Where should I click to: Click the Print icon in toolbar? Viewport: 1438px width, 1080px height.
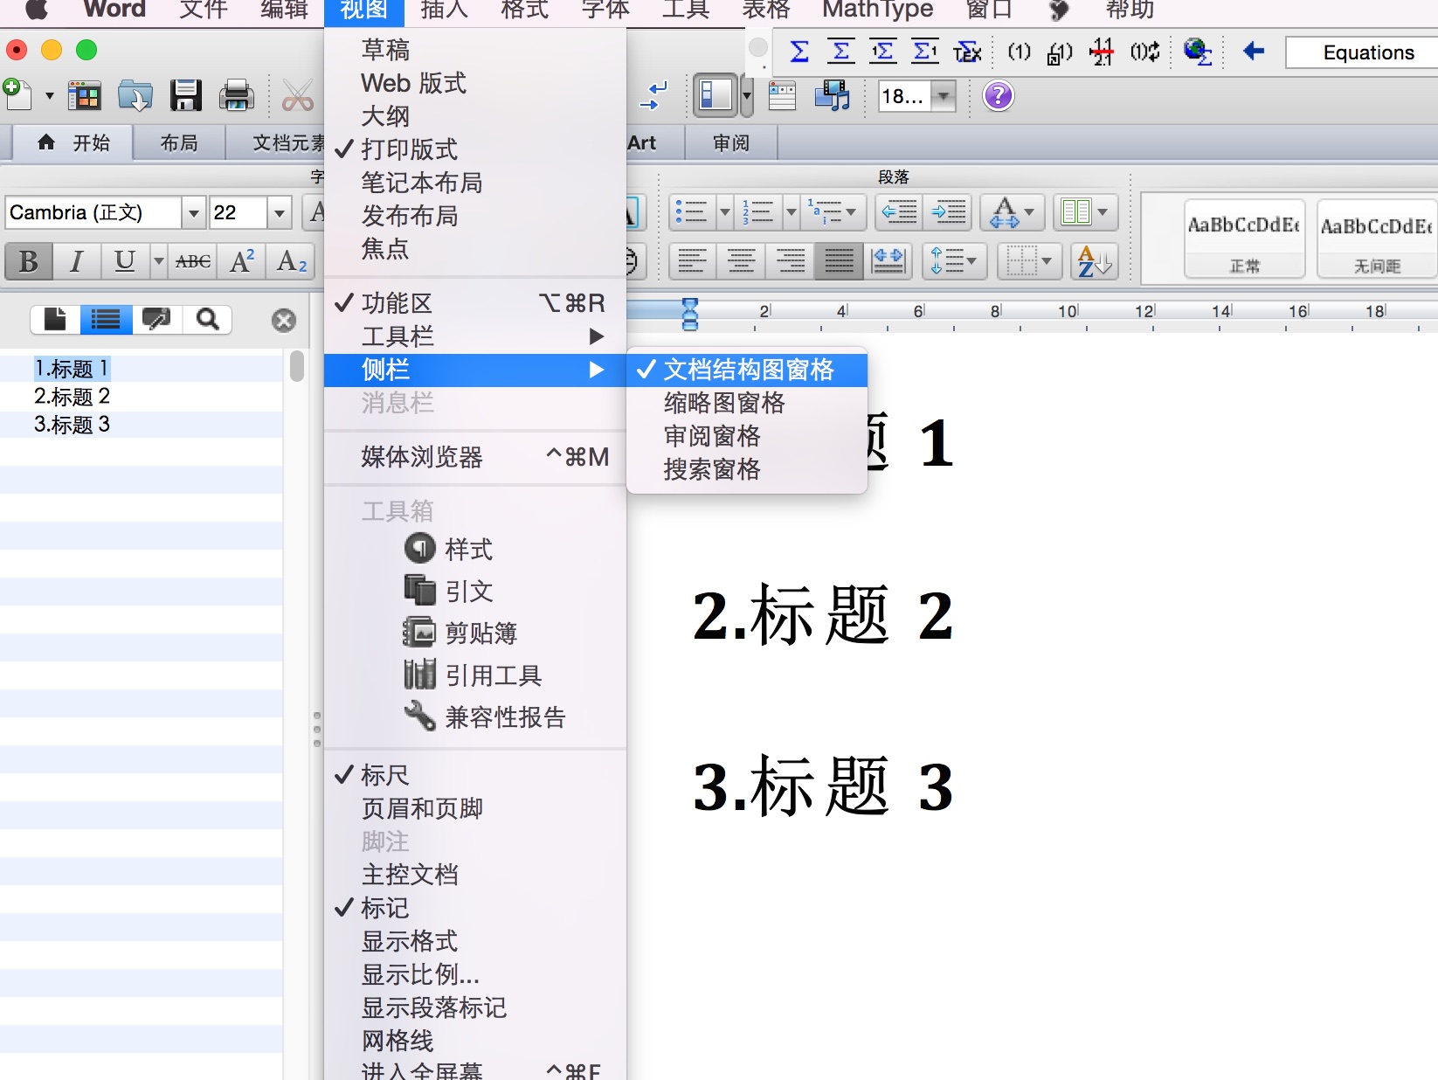tap(236, 95)
